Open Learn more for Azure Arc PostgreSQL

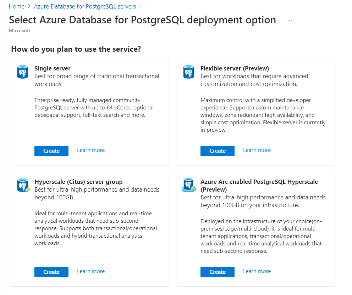pyautogui.click(x=257, y=271)
